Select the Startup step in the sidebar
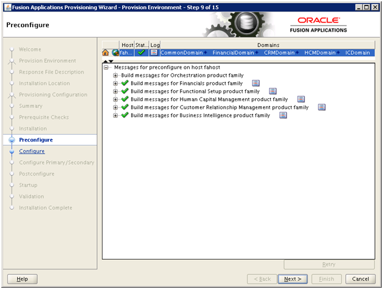The height and width of the screenshot is (289, 383). (x=28, y=185)
